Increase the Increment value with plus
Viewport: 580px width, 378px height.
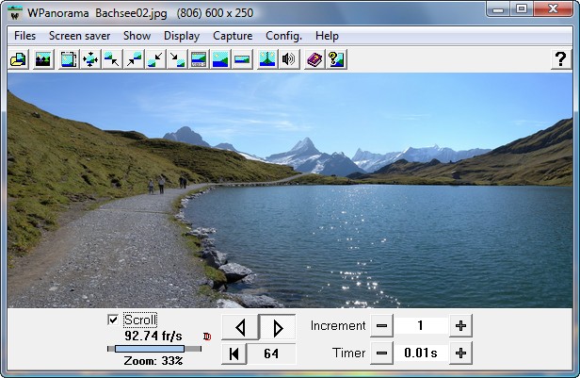coord(460,326)
